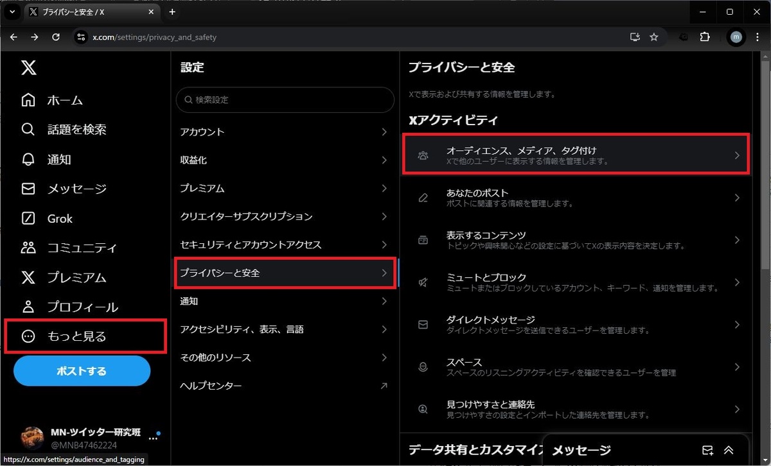Bookmark page with star icon
The height and width of the screenshot is (466, 771).
pos(654,37)
